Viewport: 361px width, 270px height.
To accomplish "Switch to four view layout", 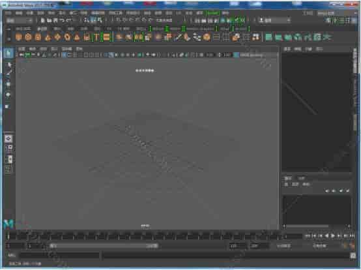I will tap(8, 149).
